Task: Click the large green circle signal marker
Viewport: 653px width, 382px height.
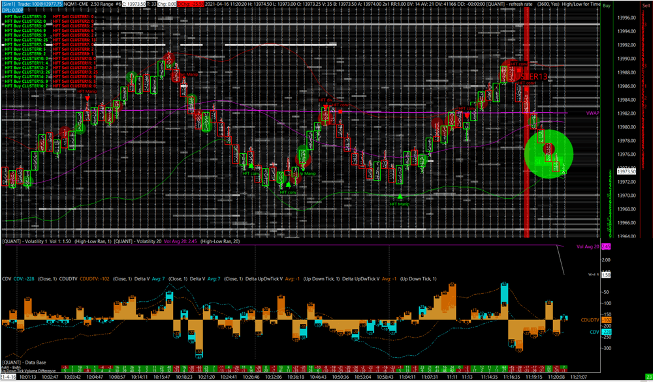Action: point(549,154)
